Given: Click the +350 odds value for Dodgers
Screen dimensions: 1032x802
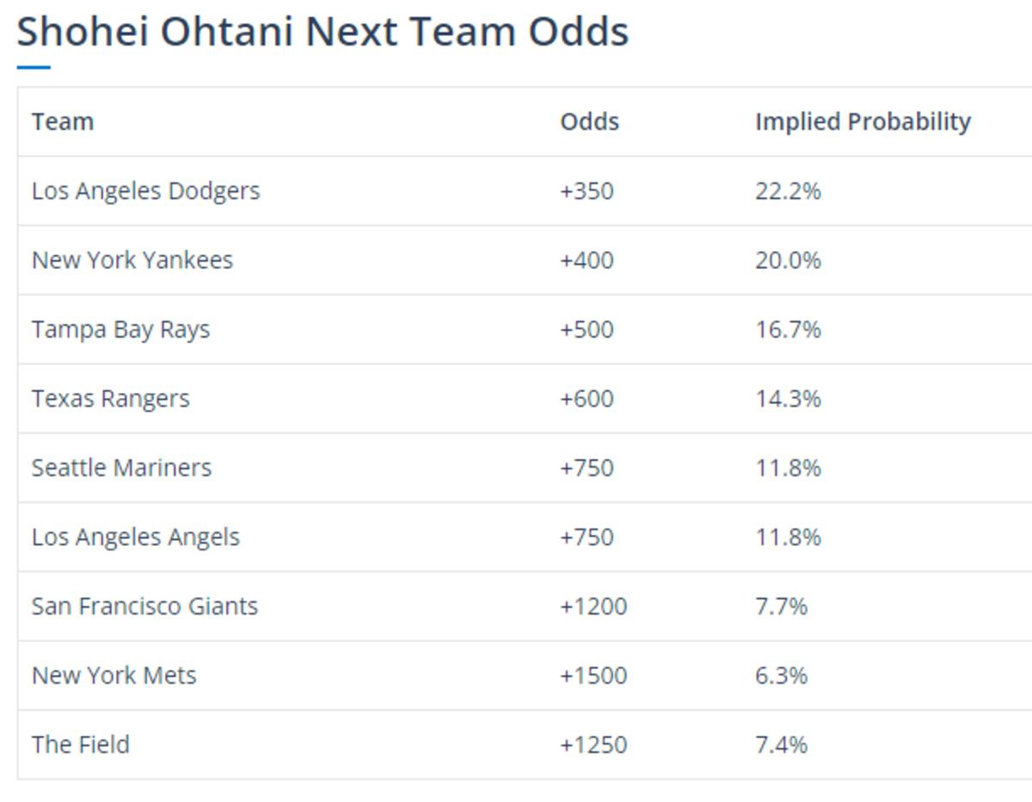Looking at the screenshot, I should coord(587,191).
